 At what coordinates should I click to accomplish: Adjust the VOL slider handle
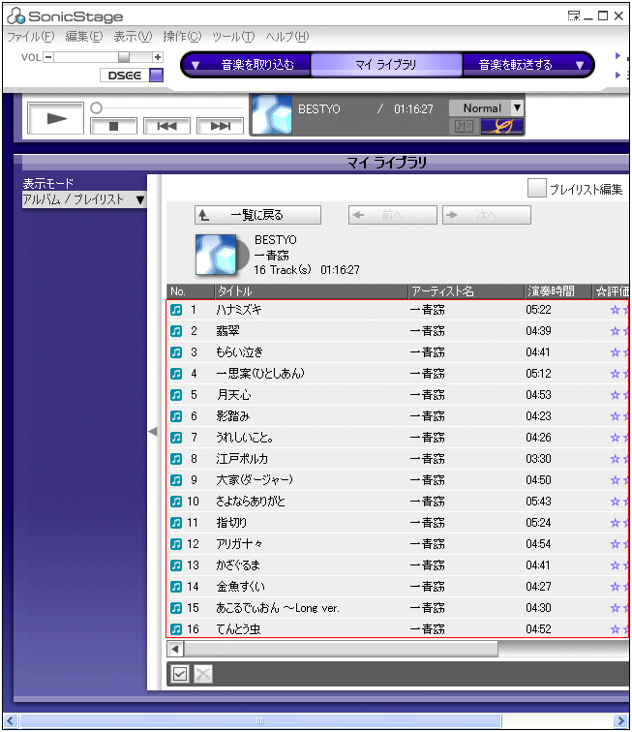click(x=124, y=57)
